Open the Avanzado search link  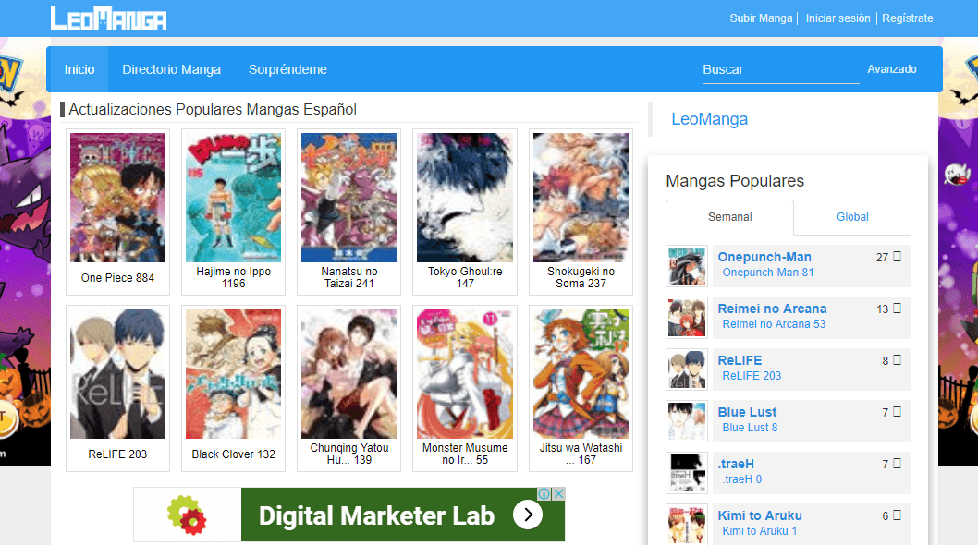tap(892, 69)
